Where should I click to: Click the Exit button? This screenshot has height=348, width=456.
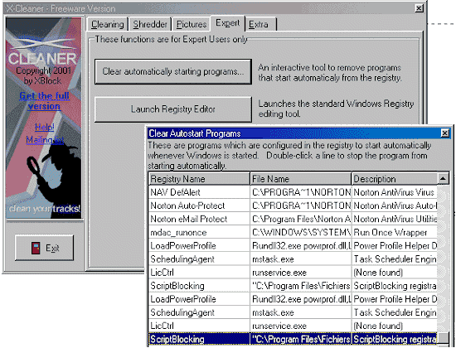click(44, 248)
